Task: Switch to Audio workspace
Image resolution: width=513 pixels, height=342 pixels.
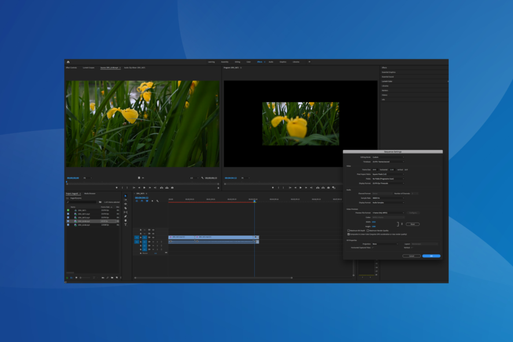Action: 271,62
